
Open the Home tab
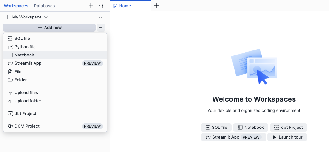[x=130, y=6]
